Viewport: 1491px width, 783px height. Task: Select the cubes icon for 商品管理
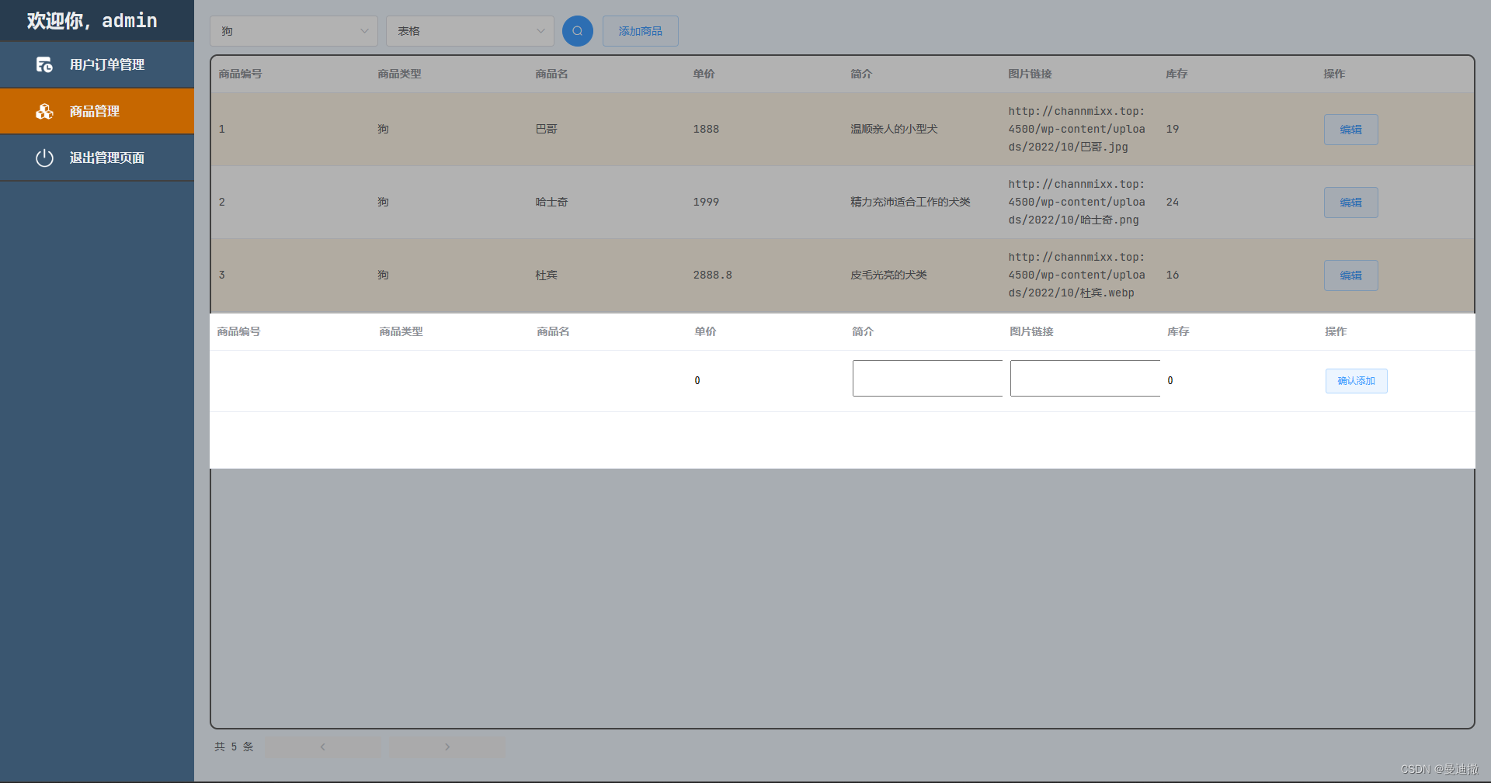click(x=44, y=111)
